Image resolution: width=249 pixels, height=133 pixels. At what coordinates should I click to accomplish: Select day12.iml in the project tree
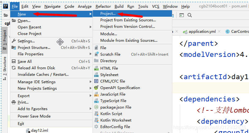click(x=39, y=131)
